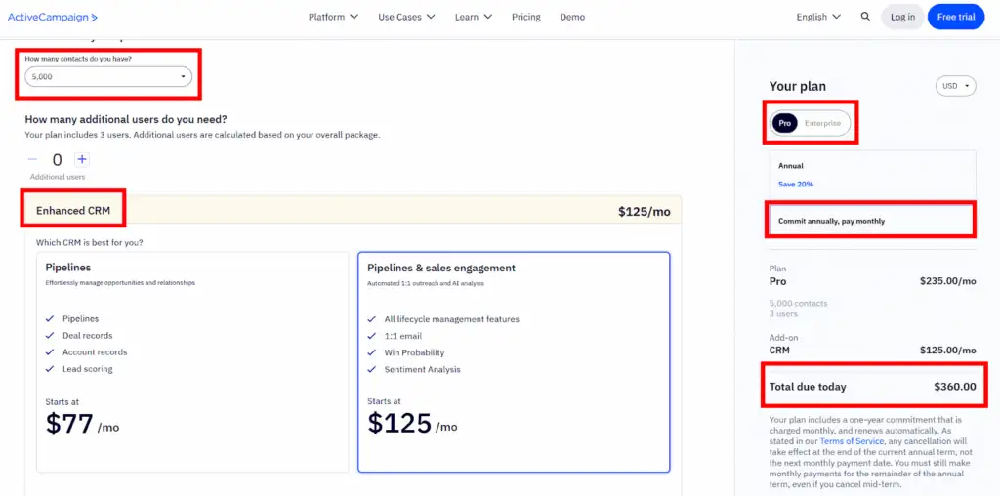Click the Deal records feature text
The image size is (1000, 496).
[87, 335]
